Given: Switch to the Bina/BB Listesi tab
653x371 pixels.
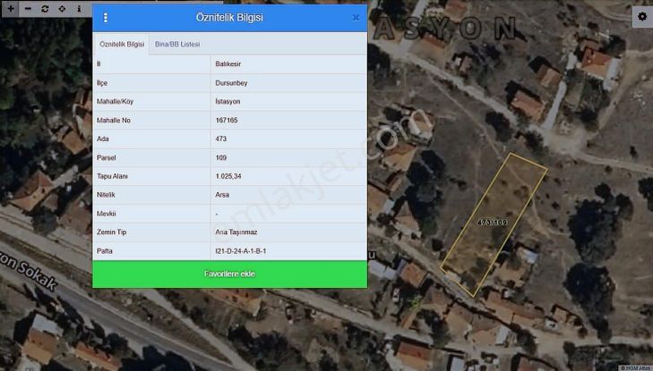Looking at the screenshot, I should [177, 44].
